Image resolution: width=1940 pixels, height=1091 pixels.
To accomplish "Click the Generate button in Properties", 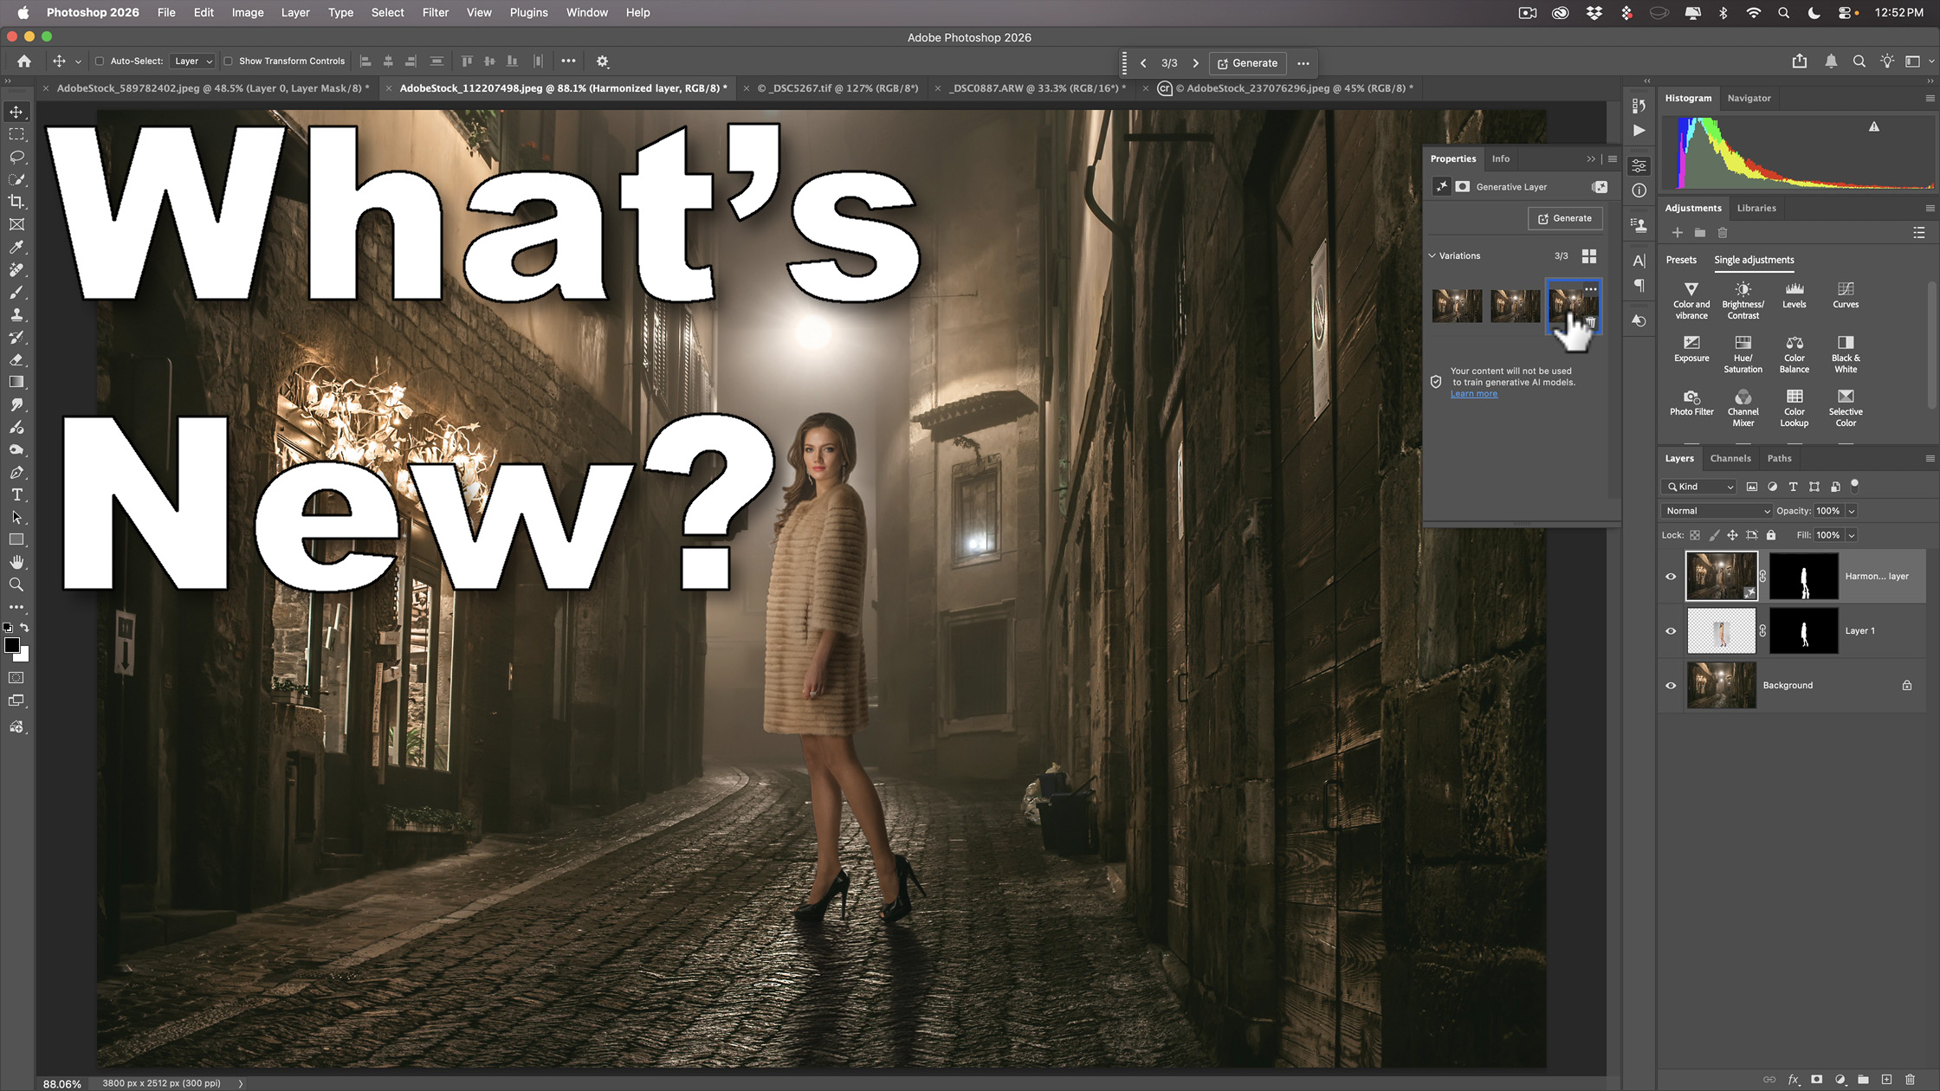I will coord(1564,218).
